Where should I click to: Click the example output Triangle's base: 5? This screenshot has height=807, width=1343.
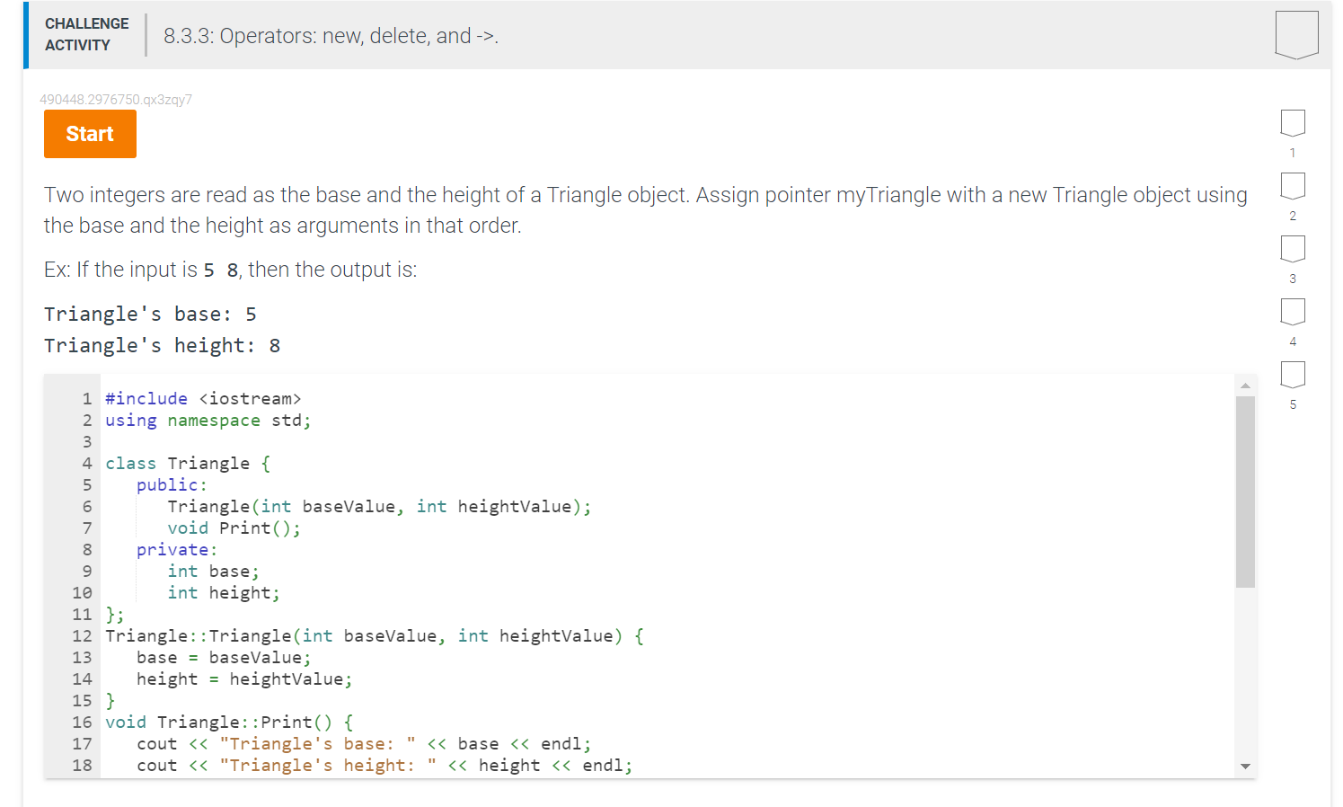[x=150, y=314]
